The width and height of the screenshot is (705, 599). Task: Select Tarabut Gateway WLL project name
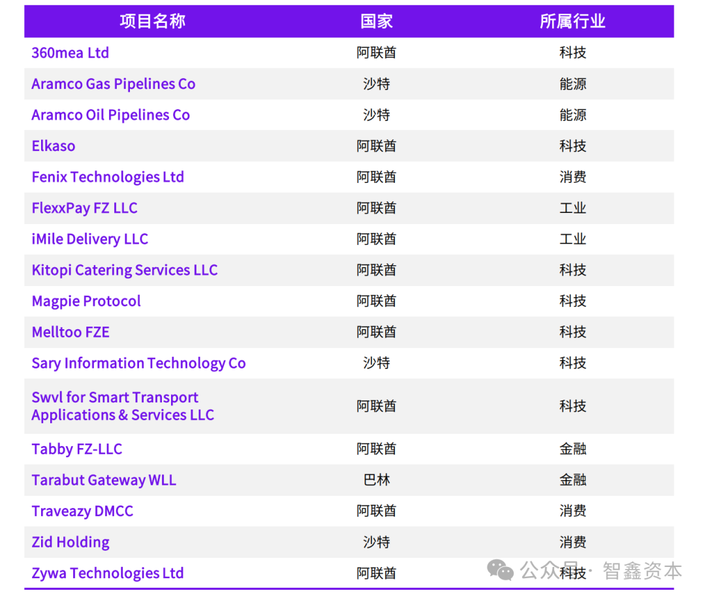pyautogui.click(x=104, y=480)
